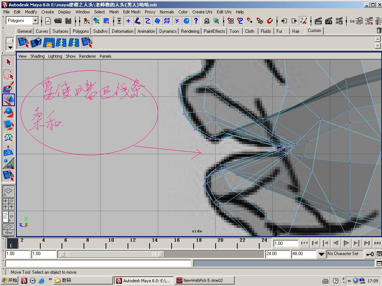The image size is (382, 286).
Task: Switch to Persp/Graph Editor layout
Action: [9, 229]
